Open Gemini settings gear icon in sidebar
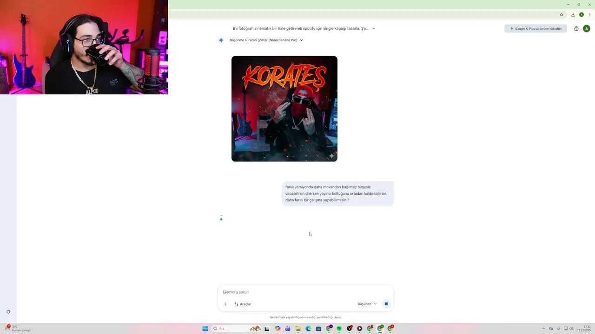 pyautogui.click(x=8, y=312)
